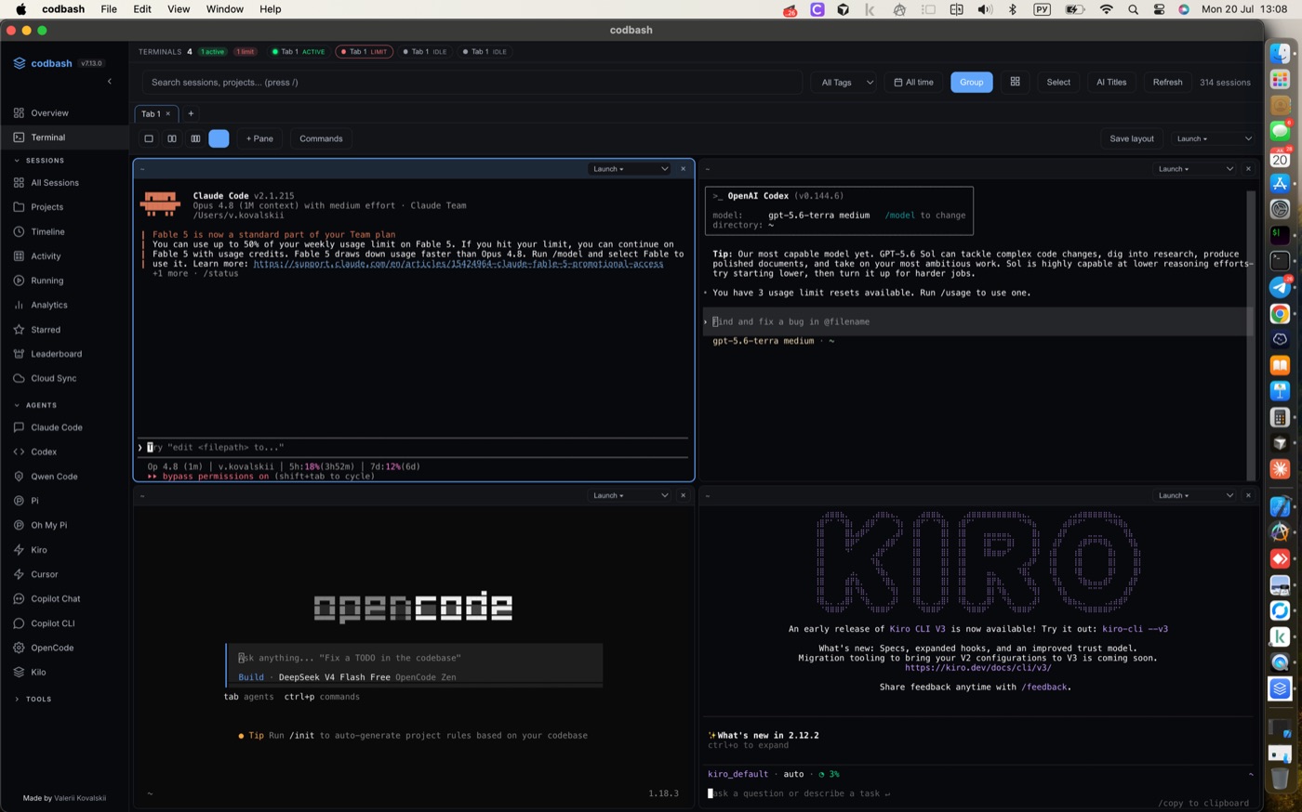Switch to three-column pane layout

tap(195, 138)
